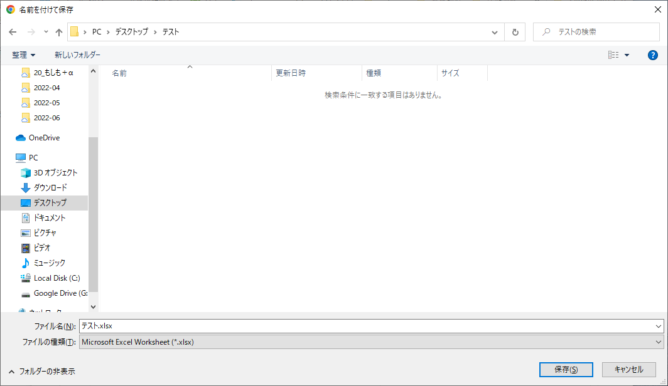Refresh the current folder view

[515, 32]
